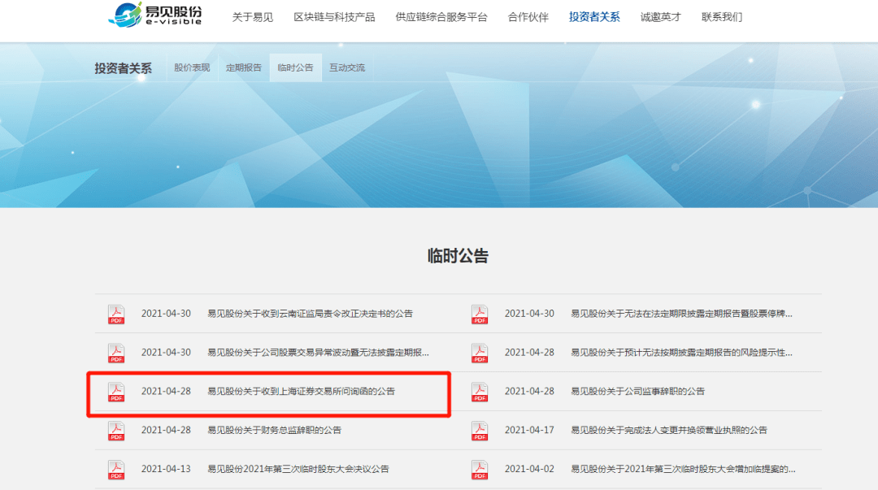This screenshot has height=490, width=878.
Task: Open PDF icon for 财务总监辞职 announcement
Action: click(x=116, y=431)
